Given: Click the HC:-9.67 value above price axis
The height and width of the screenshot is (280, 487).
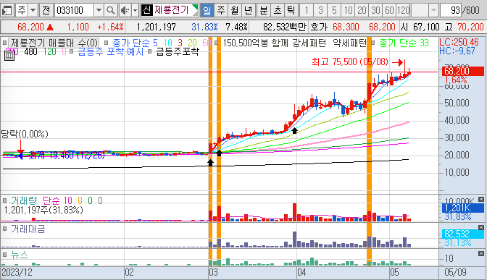Looking at the screenshot, I should coord(457,51).
